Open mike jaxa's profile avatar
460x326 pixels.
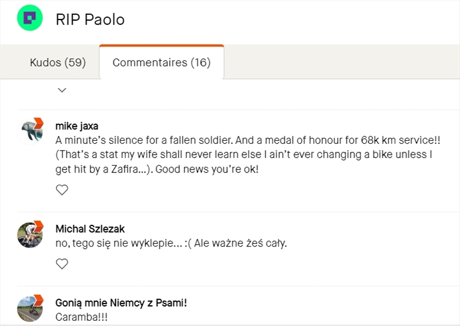tap(29, 131)
